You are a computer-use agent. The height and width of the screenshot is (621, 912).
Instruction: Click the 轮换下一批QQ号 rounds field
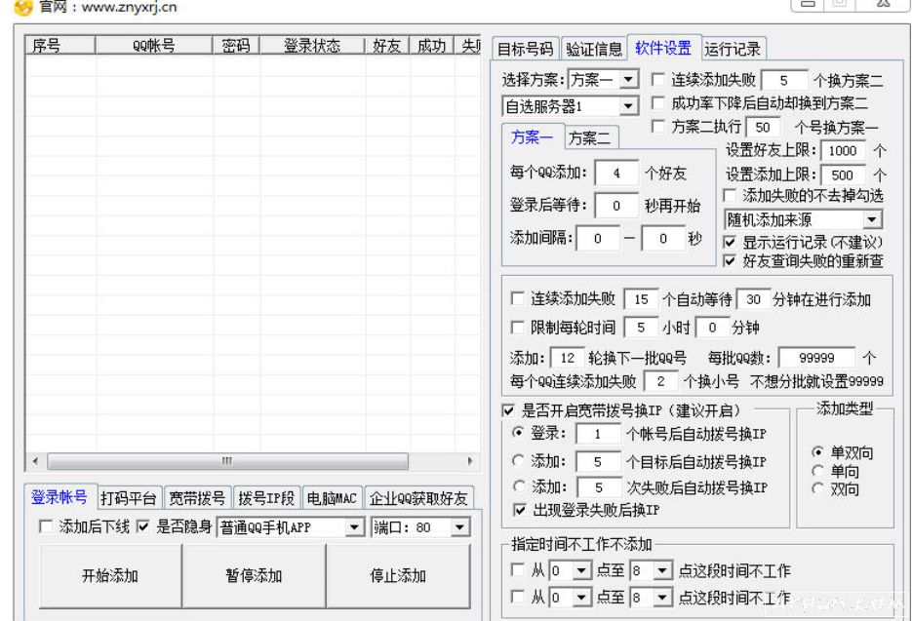coord(567,358)
